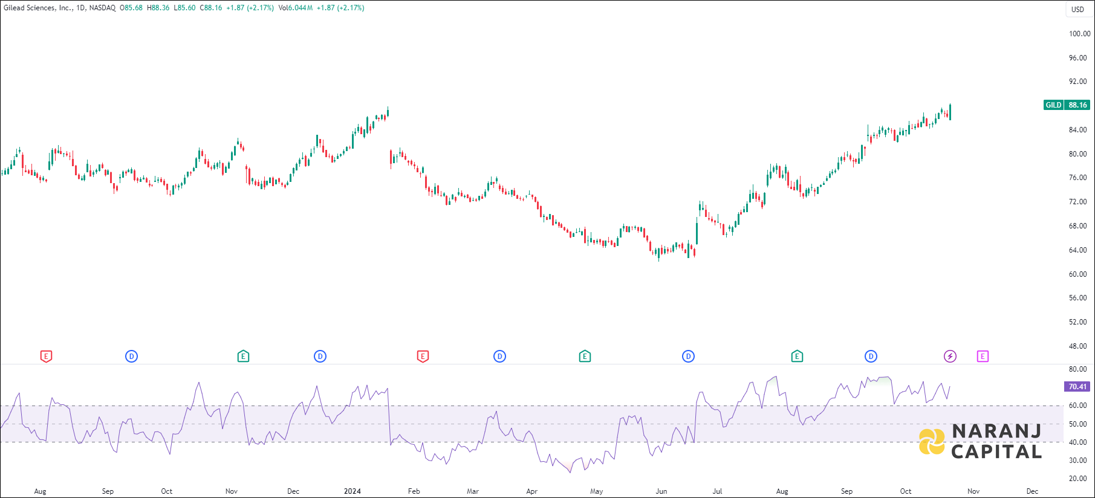Screen dimensions: 1095x498
Task: Click the leftmost red E earnings marker
Action: pos(46,357)
